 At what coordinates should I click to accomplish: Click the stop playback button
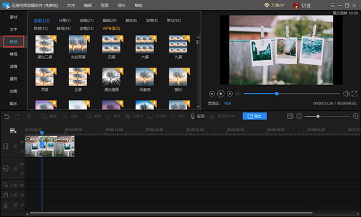click(x=238, y=93)
